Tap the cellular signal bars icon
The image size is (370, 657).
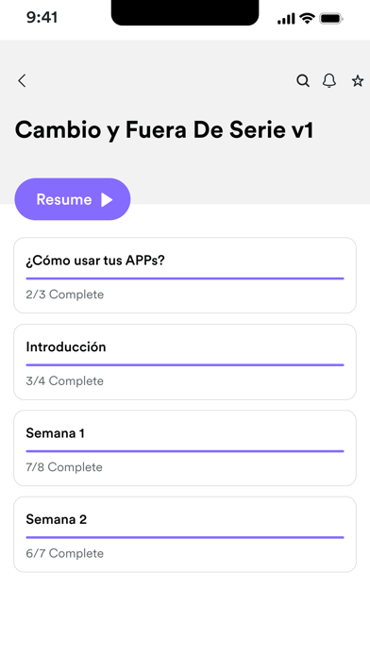286,19
